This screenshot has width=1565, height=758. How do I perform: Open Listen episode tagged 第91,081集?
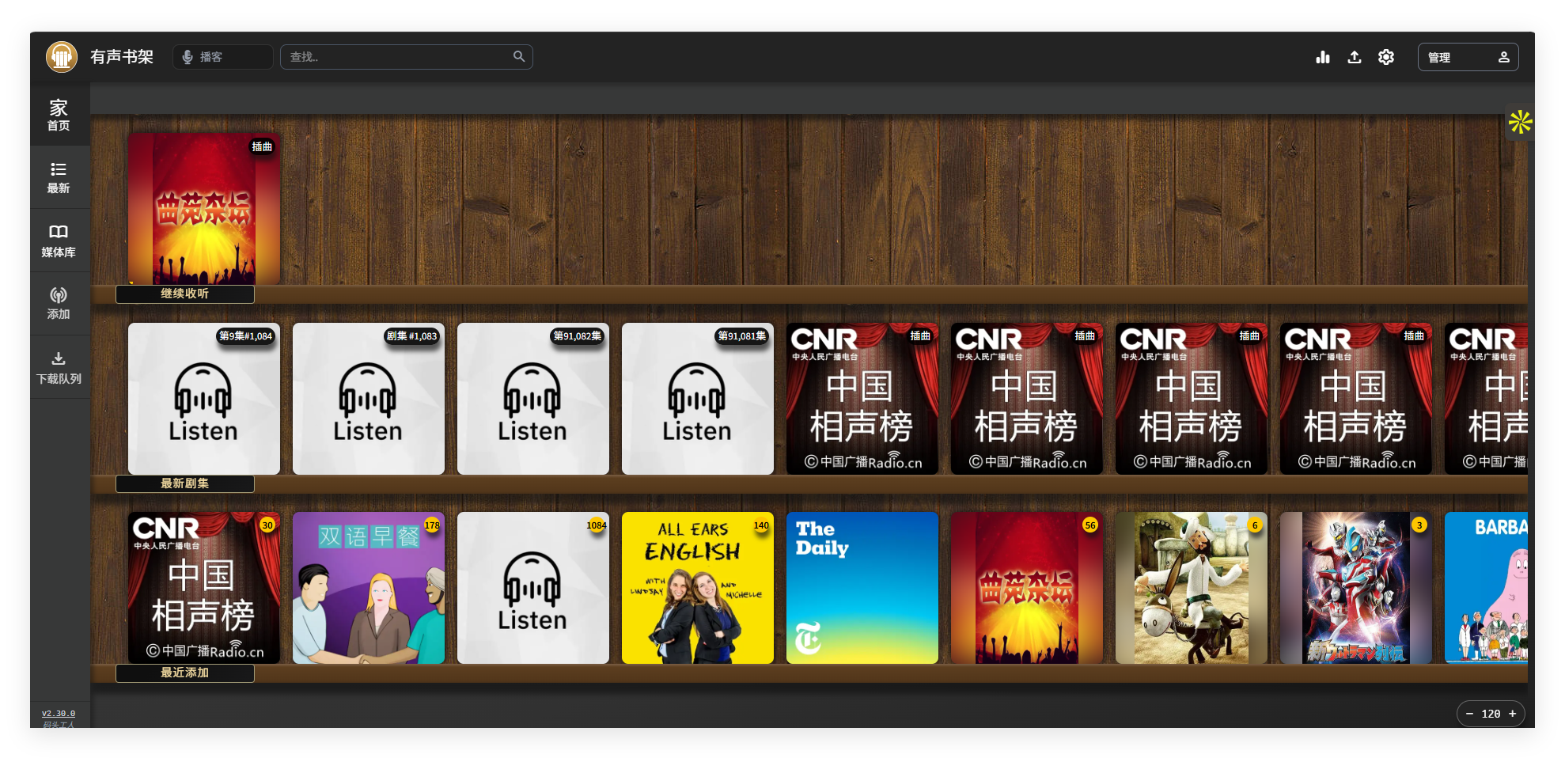tap(698, 399)
